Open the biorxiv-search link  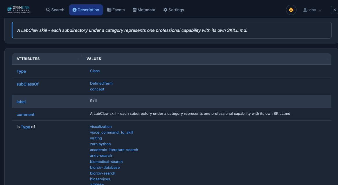pos(103,173)
